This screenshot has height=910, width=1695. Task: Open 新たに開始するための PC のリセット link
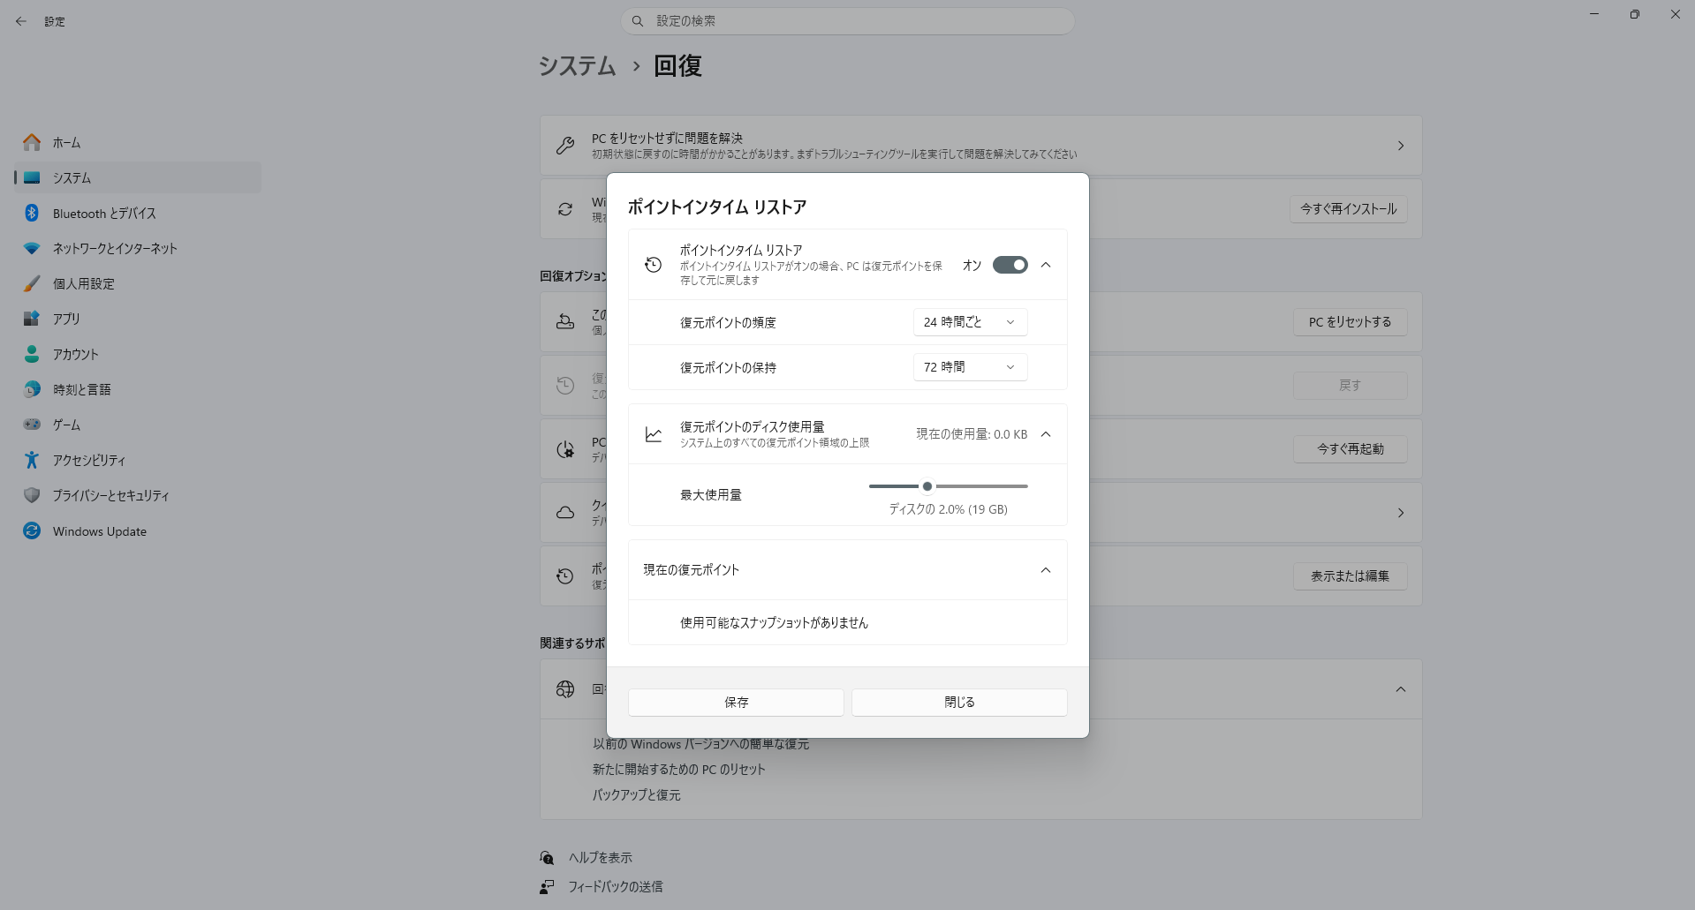679,770
